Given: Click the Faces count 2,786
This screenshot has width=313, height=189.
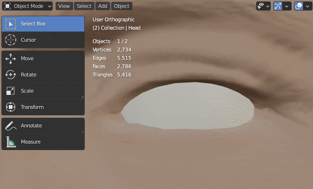Looking at the screenshot, I should [124, 66].
